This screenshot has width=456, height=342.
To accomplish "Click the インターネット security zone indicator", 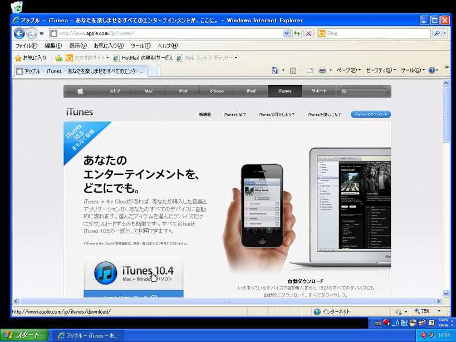I will click(x=332, y=312).
